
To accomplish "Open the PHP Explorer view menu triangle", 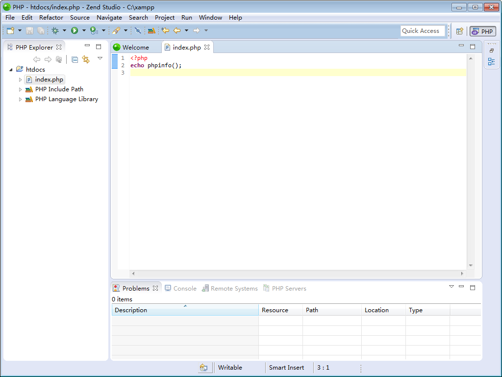I will click(100, 58).
